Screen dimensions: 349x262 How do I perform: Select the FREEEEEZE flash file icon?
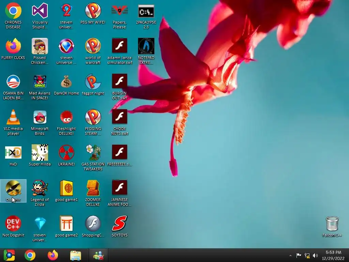tap(120, 156)
